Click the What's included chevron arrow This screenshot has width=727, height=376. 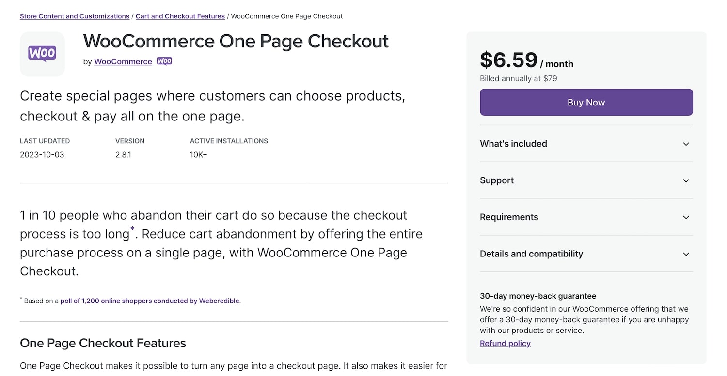point(686,144)
